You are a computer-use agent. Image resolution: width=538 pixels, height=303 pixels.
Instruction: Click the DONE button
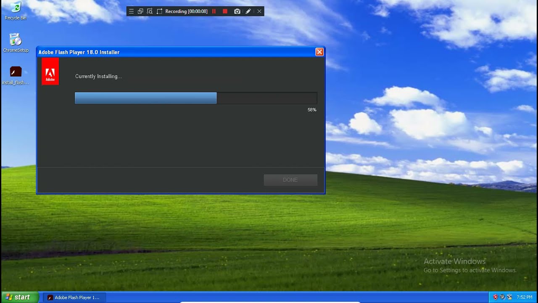(x=290, y=180)
